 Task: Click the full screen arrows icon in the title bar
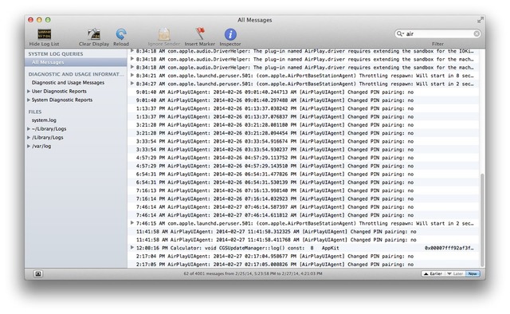(480, 20)
